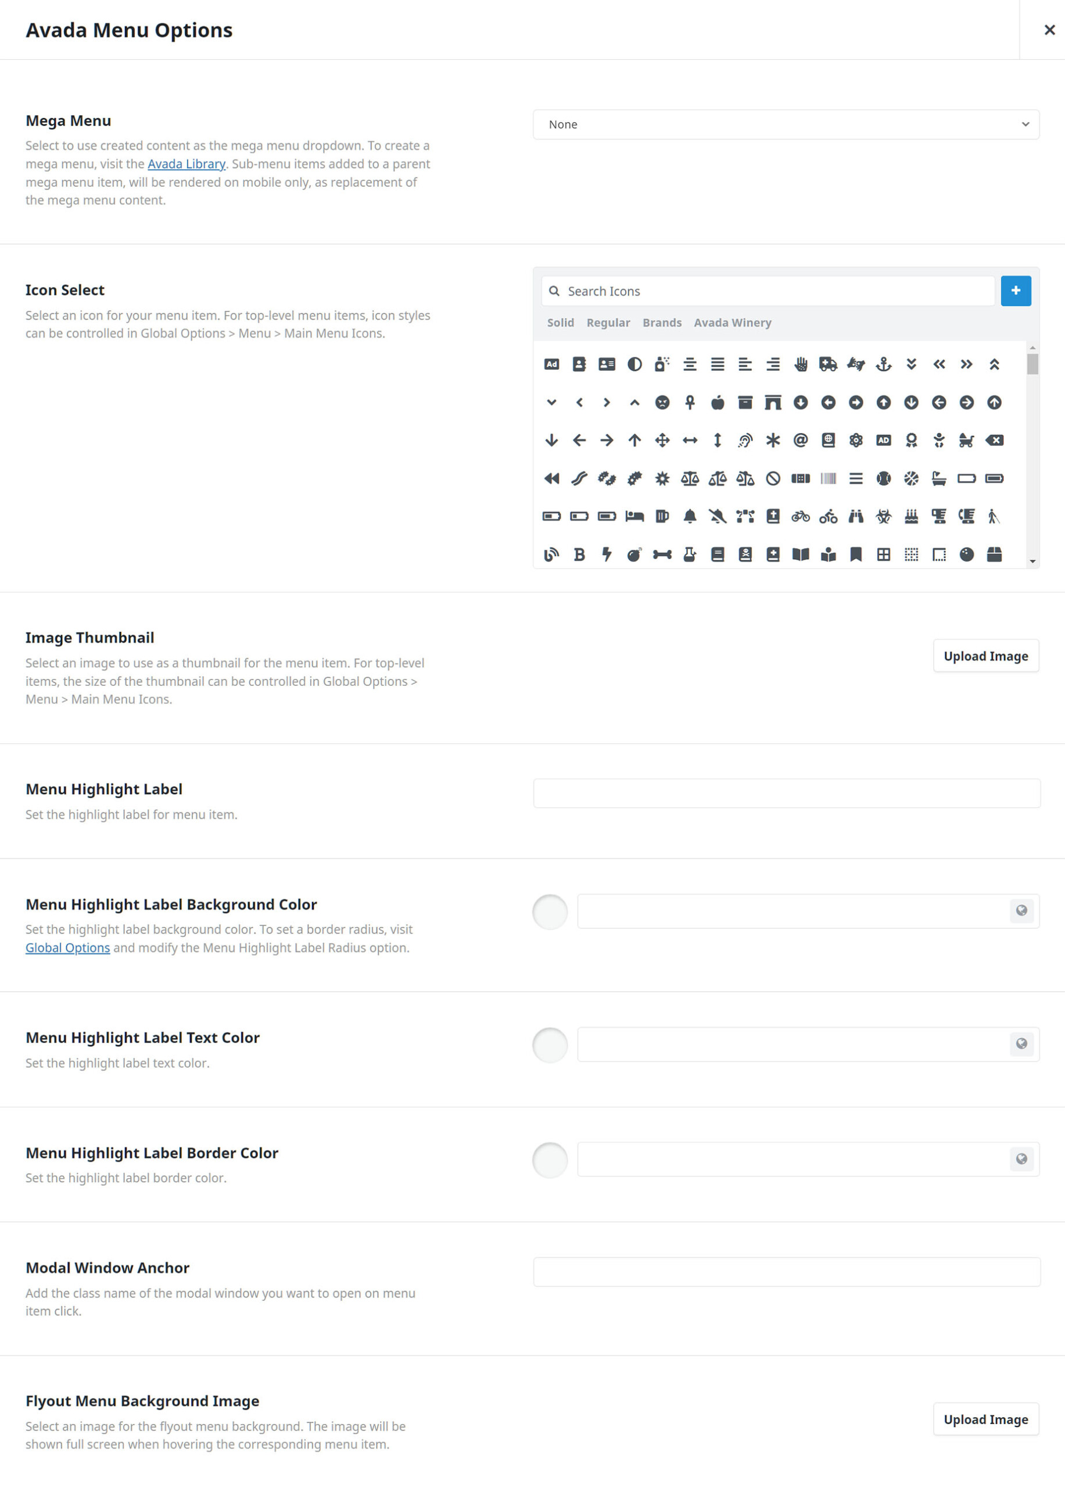Viewport: 1065px width, 1488px height.
Task: Pick the birthday cake icon
Action: 911,516
